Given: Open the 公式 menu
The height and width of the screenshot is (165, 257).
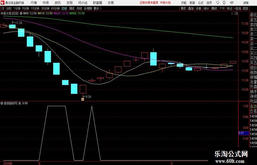Looking at the screenshot, I should [201, 3].
